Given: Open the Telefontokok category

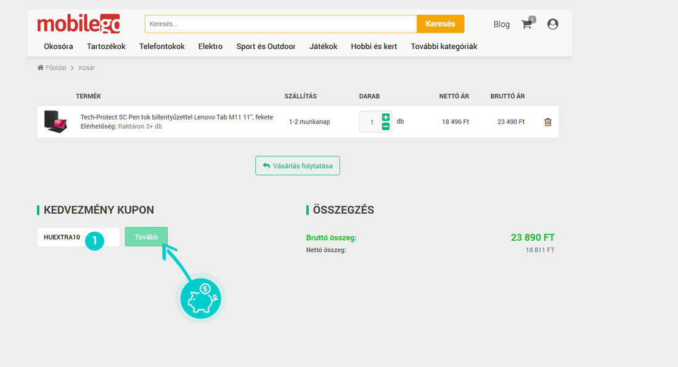Looking at the screenshot, I should (161, 46).
